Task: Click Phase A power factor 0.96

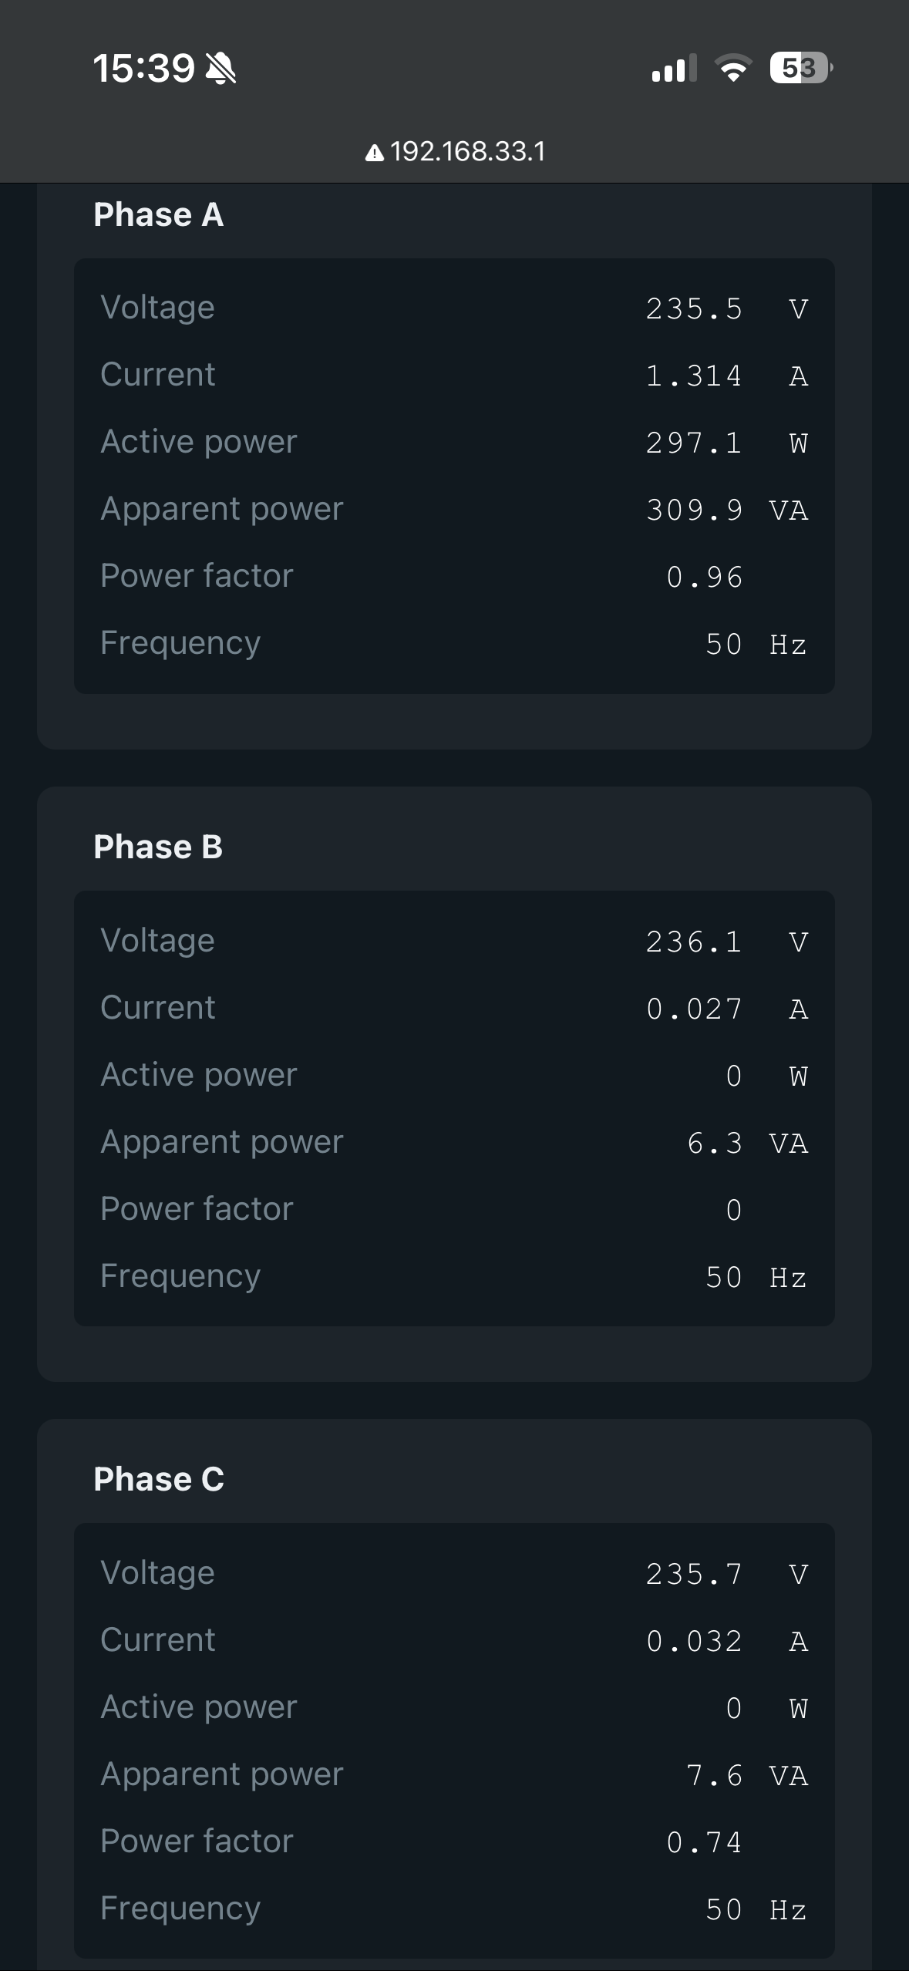Action: 704,578
